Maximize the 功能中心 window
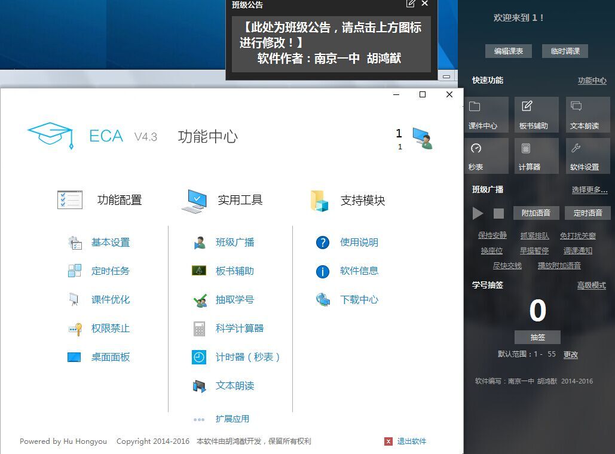The height and width of the screenshot is (454, 615). coord(423,94)
